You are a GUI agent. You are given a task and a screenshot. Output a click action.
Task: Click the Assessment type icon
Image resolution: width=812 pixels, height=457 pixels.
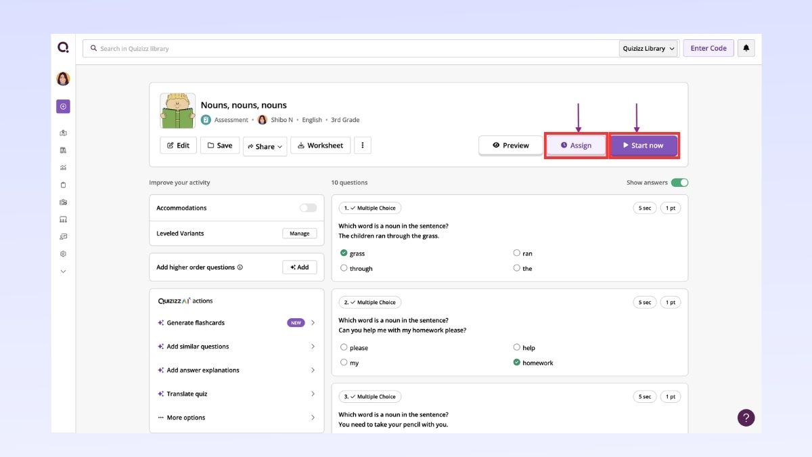[x=206, y=120]
